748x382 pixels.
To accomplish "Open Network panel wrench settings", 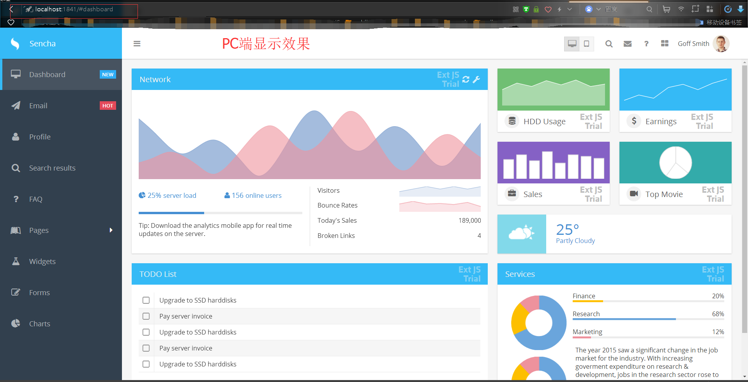I will point(476,79).
